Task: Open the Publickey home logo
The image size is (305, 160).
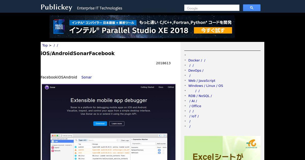Action: point(56,7)
